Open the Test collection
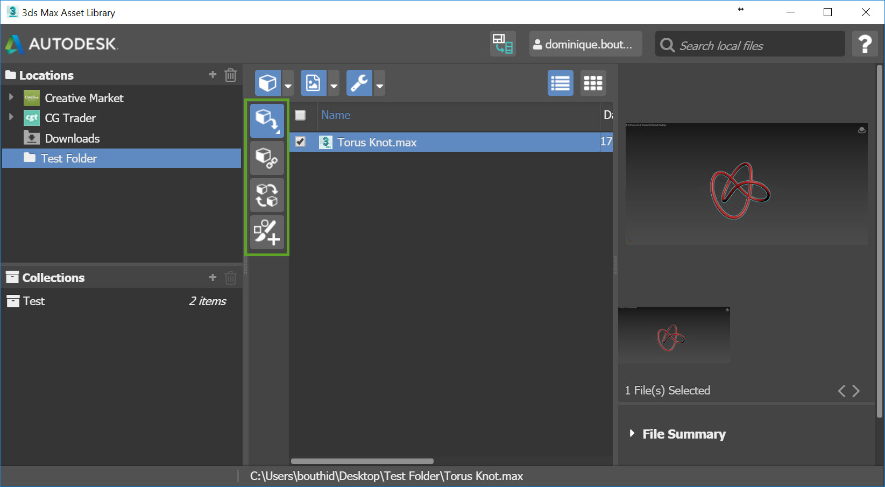 (x=122, y=301)
